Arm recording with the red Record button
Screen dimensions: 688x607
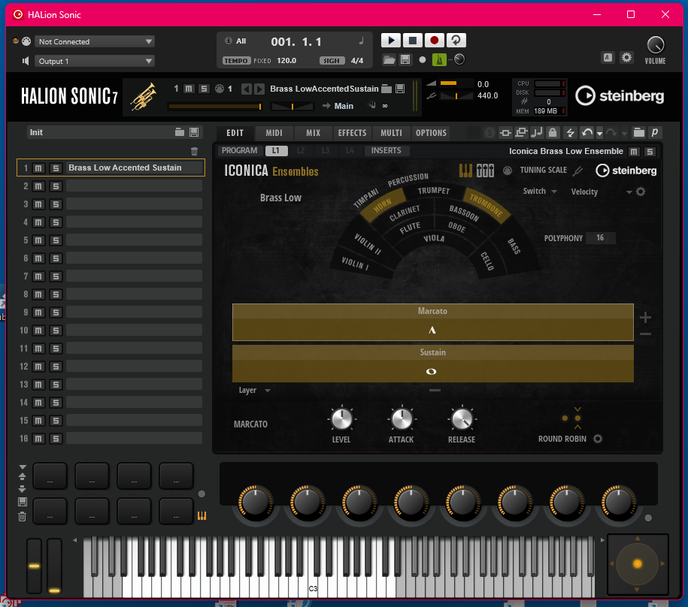434,41
